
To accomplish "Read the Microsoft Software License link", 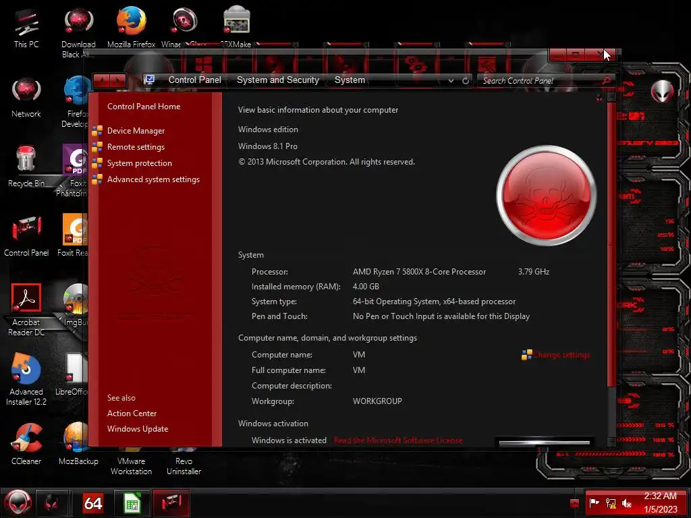I will [x=398, y=440].
